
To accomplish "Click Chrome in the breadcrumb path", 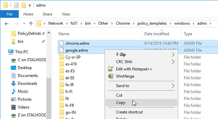I will 123,23.
